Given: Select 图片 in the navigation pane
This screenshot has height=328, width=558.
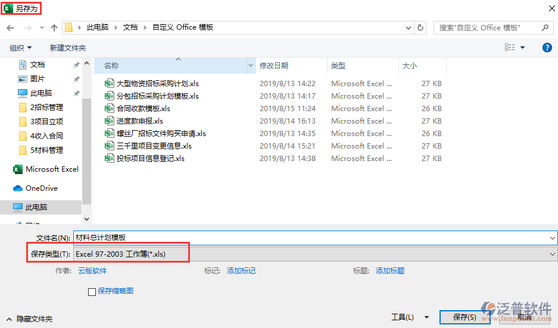Looking at the screenshot, I should pyautogui.click(x=38, y=79).
